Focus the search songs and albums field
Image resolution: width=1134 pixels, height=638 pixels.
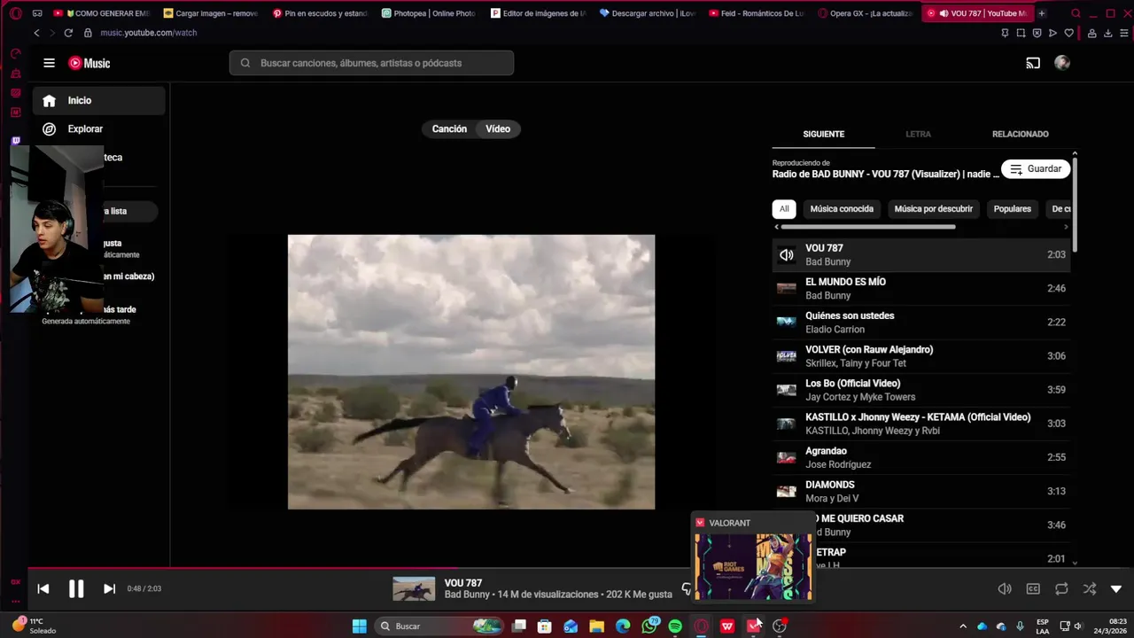click(371, 63)
